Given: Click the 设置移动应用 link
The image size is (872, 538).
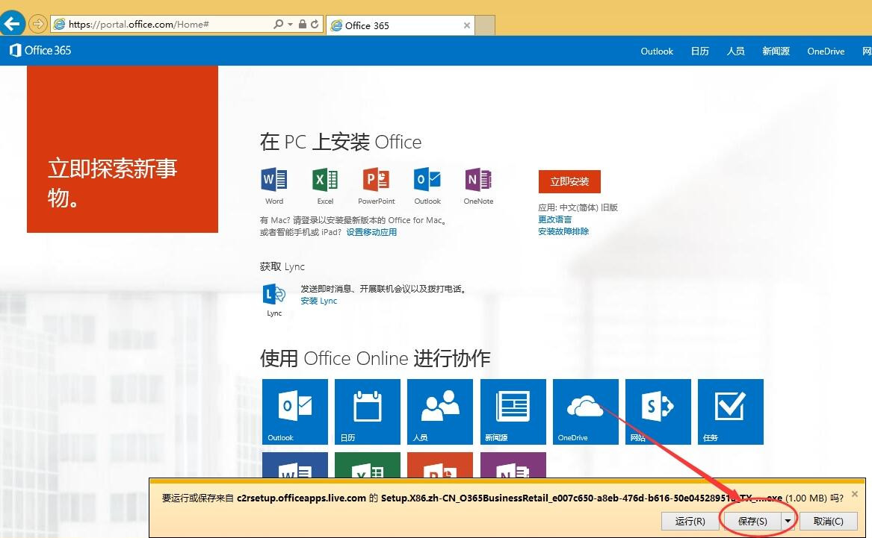Looking at the screenshot, I should [371, 232].
